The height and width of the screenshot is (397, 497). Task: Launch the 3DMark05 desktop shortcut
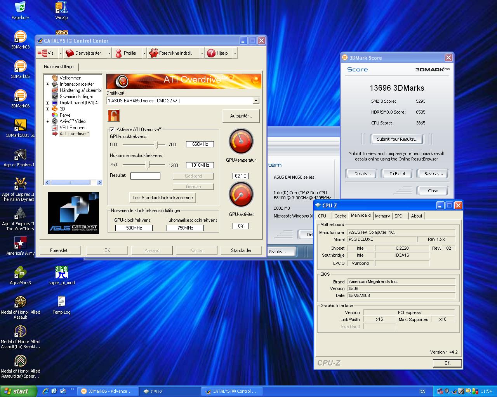point(20,69)
